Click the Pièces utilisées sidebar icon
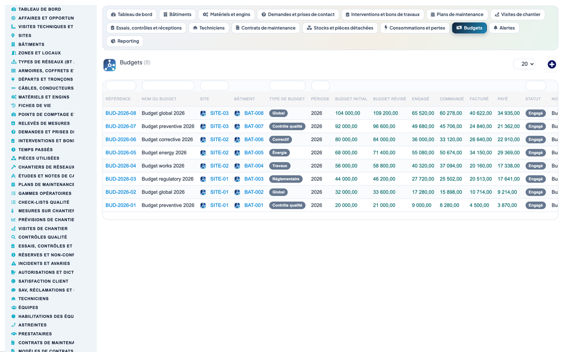This screenshot has width=569, height=352. click(x=13, y=158)
